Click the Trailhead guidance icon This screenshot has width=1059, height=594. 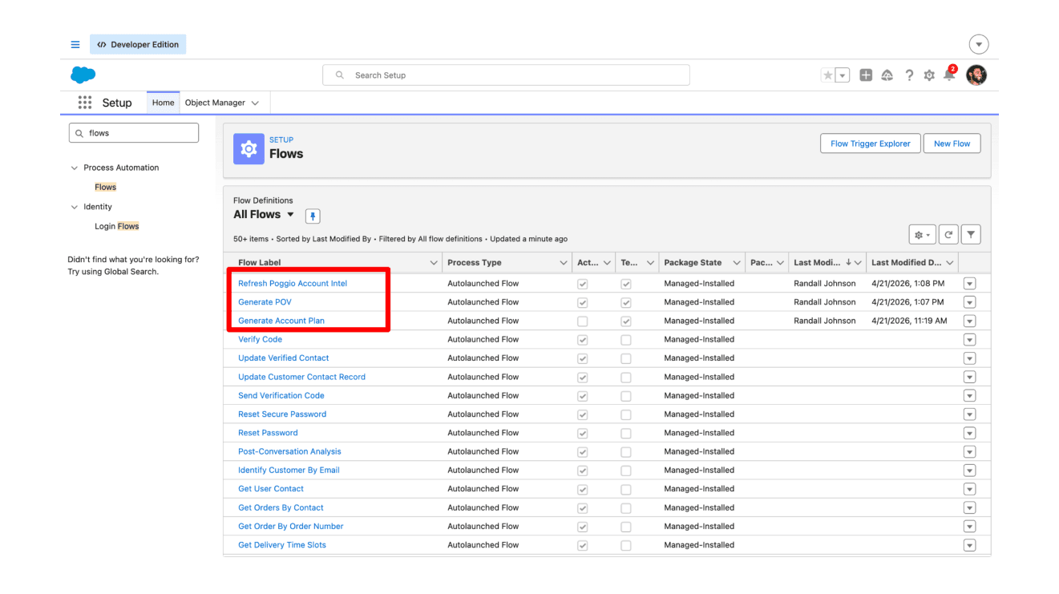coord(887,75)
